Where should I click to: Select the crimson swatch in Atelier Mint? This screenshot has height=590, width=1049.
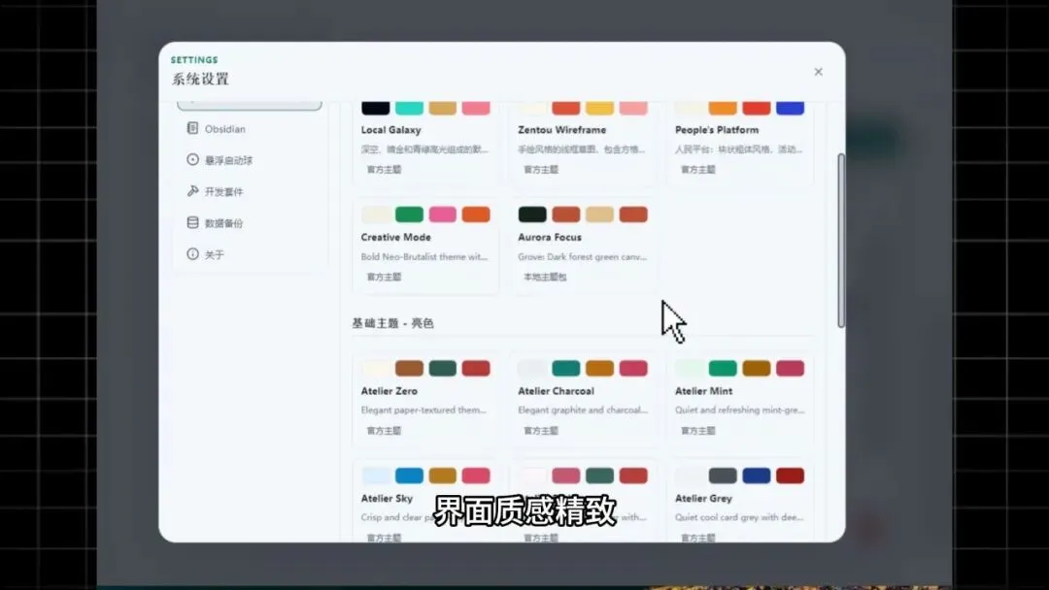[790, 368]
